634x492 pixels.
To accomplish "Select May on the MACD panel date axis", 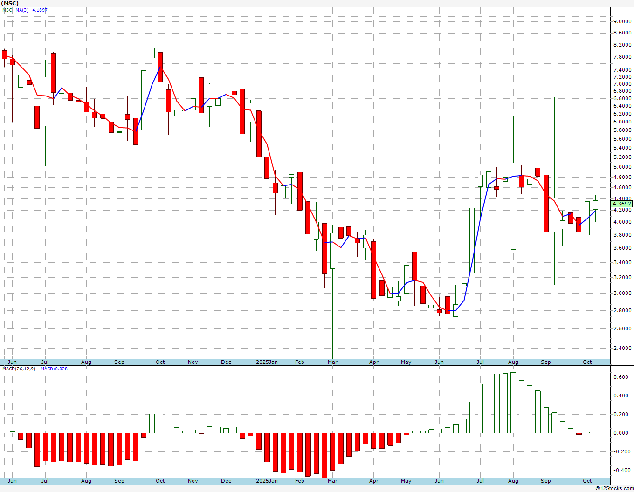I will point(406,481).
